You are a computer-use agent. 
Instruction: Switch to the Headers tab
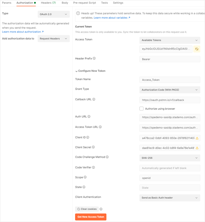(x=48, y=3)
